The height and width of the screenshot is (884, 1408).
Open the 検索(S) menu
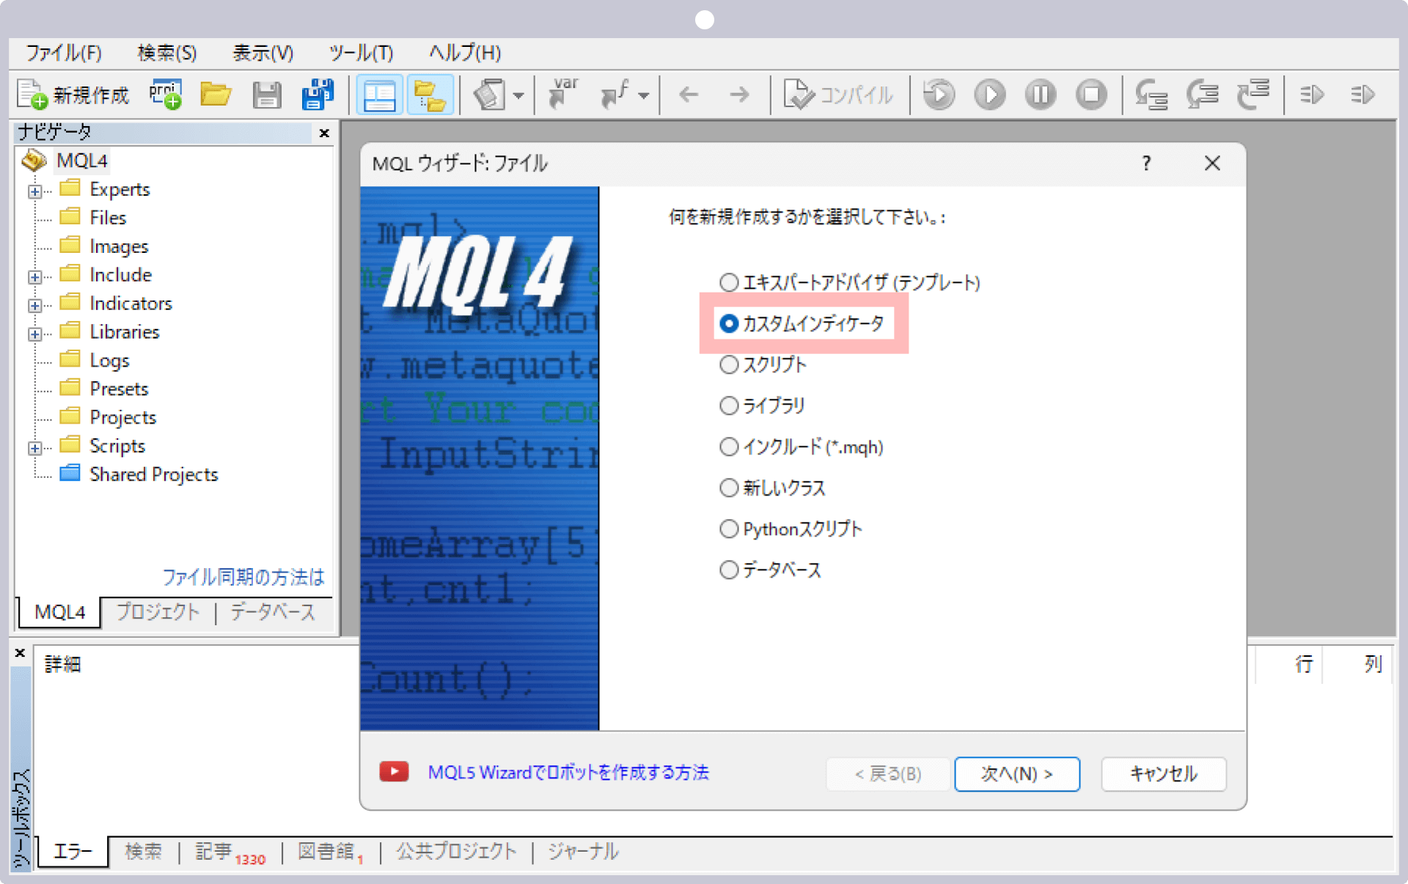167,53
